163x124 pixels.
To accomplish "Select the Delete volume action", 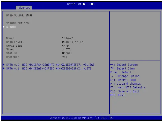I will click(x=11, y=27).
